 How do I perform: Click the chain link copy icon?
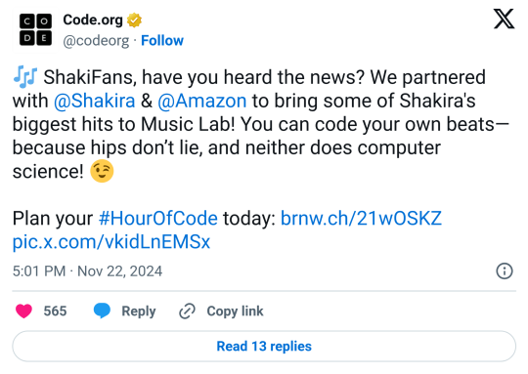point(187,311)
